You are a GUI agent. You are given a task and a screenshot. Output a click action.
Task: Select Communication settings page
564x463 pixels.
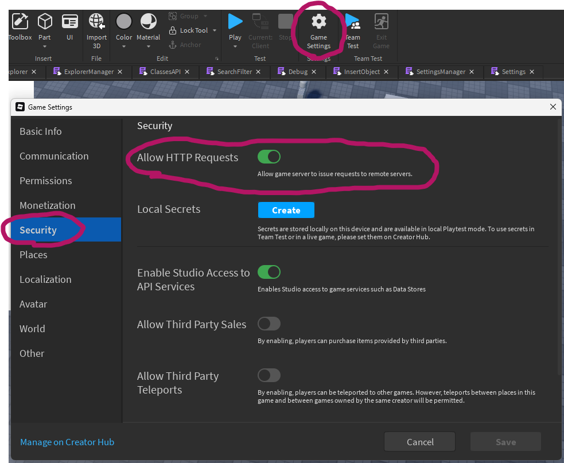click(66, 156)
